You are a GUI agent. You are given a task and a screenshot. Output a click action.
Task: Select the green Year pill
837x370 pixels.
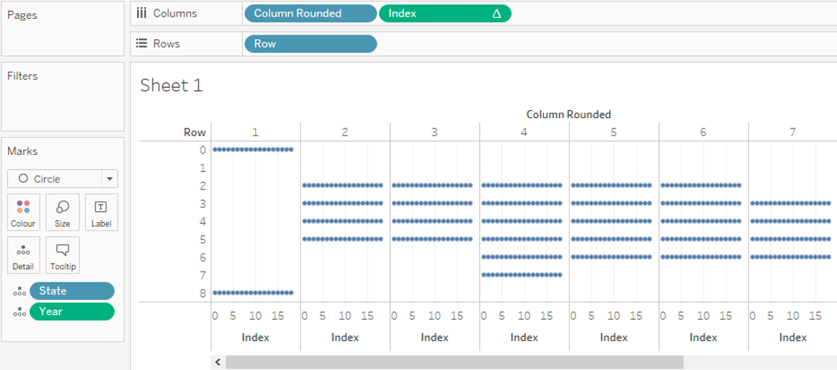click(72, 312)
